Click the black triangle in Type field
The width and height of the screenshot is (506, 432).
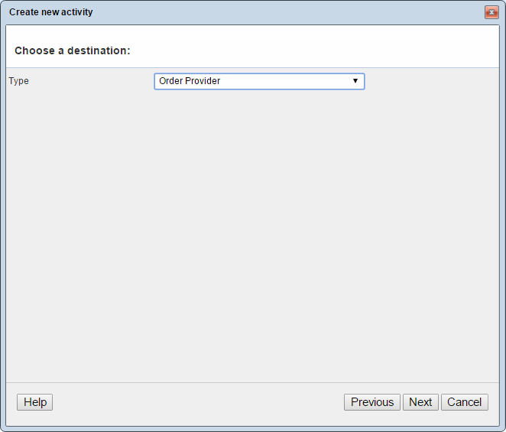[x=355, y=81]
